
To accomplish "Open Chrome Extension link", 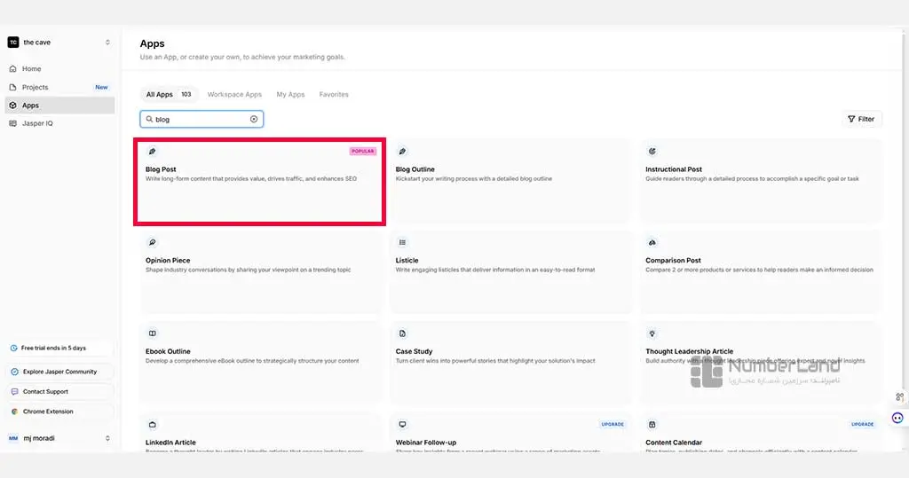I will tap(59, 411).
